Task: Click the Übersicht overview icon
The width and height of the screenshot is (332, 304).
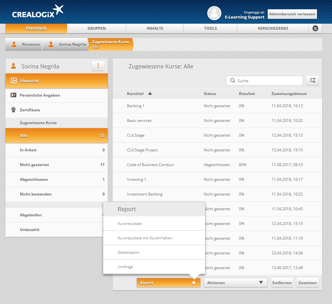Action: pos(14,81)
